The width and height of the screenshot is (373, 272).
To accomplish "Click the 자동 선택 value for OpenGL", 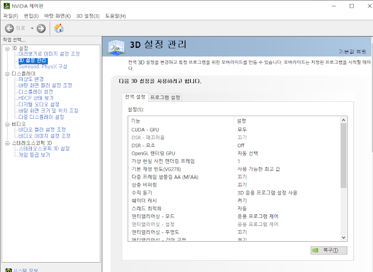I will pos(247,153).
